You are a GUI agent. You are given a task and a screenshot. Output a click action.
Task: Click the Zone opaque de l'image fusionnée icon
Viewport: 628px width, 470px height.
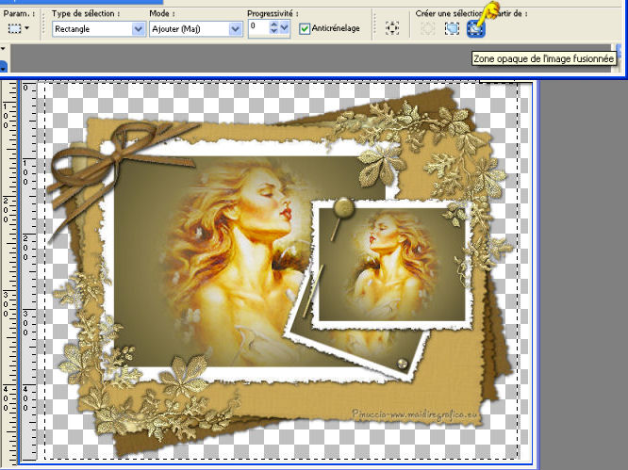476,29
